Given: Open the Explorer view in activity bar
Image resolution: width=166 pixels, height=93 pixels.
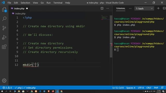Looking at the screenshot, I should pyautogui.click(x=4, y=10).
